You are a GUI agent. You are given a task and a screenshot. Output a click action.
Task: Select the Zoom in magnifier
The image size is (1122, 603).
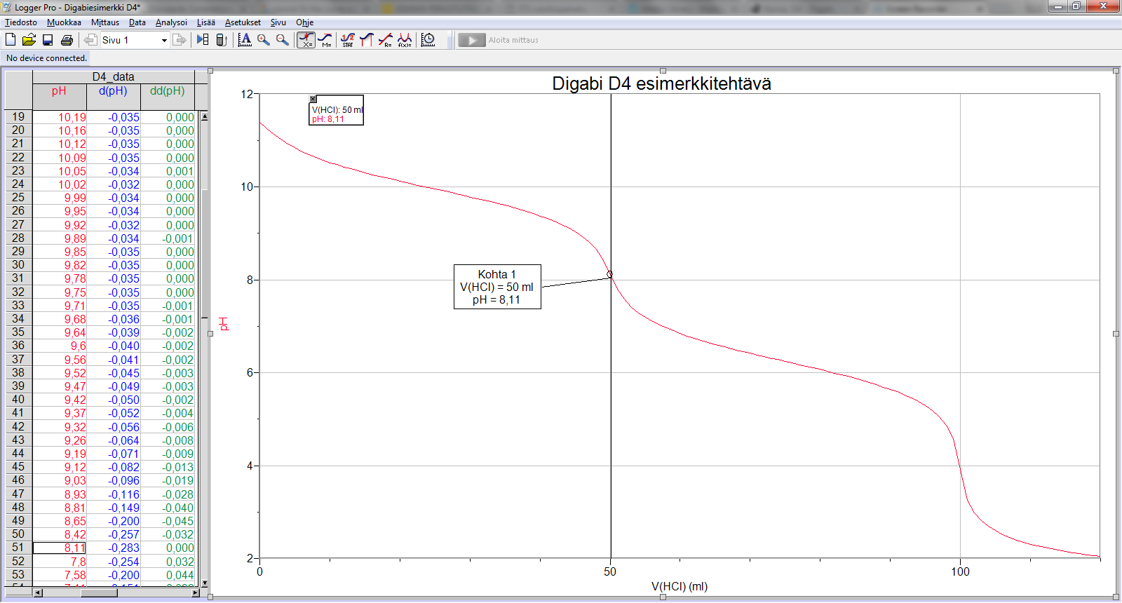264,40
